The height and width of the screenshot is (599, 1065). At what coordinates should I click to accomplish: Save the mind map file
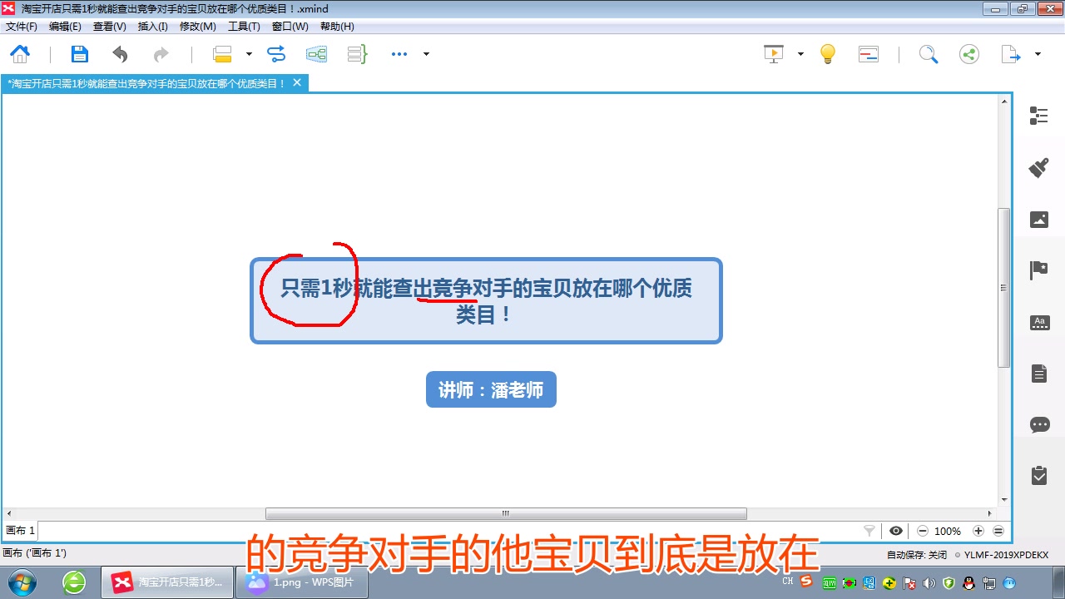79,54
